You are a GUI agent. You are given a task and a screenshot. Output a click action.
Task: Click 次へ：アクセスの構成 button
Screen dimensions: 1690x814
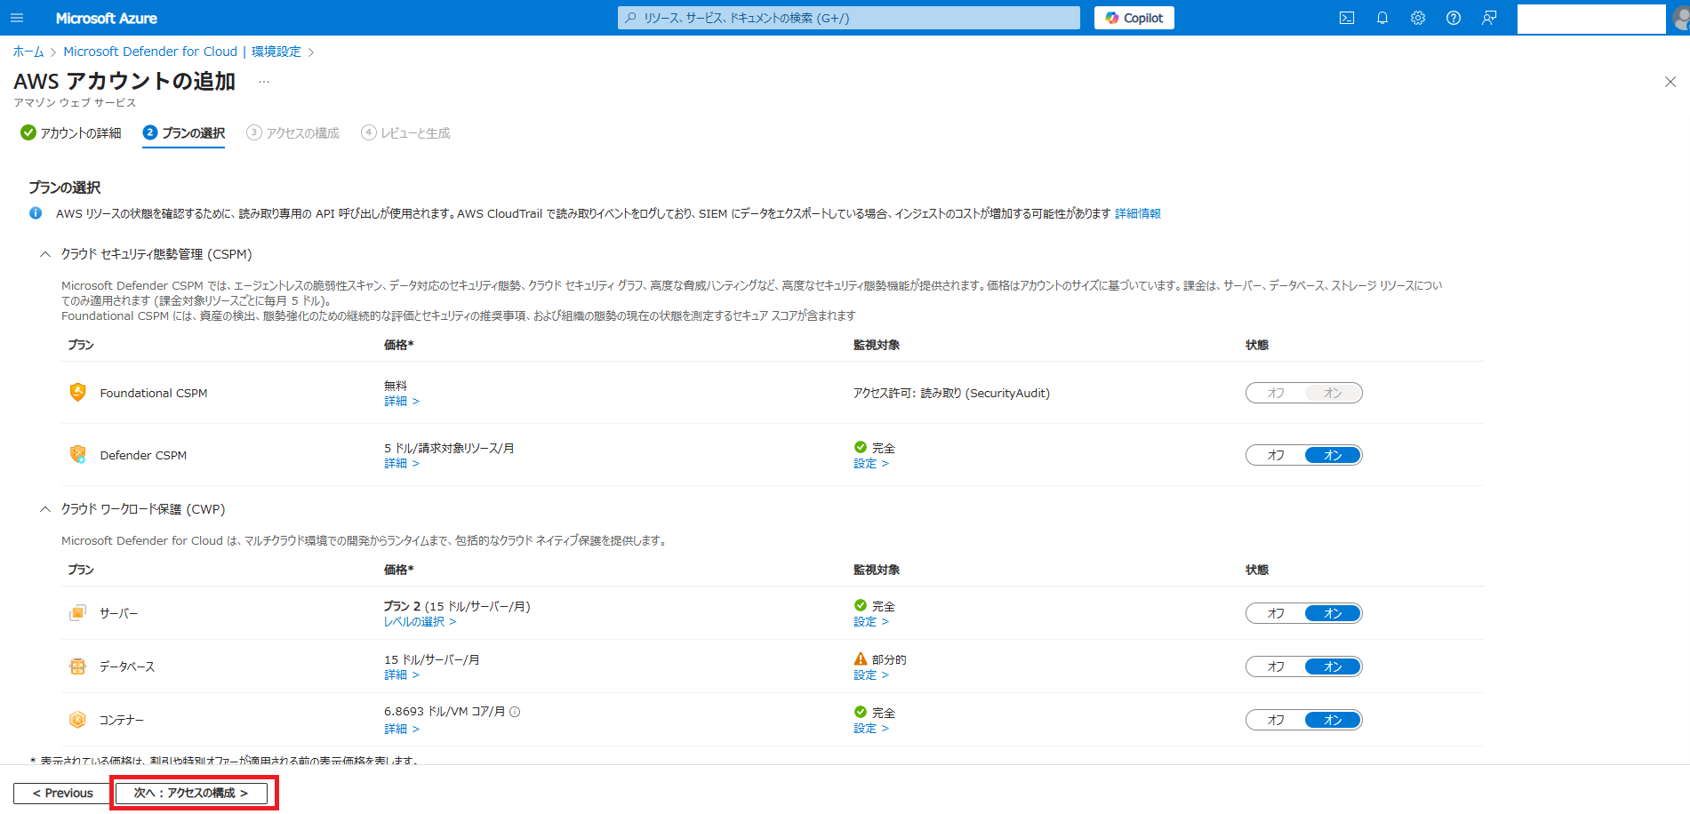click(x=191, y=793)
